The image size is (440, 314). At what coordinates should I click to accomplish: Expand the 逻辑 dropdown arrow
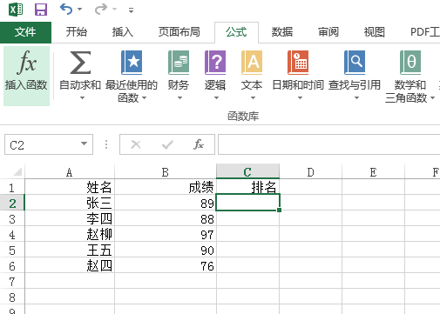pos(216,98)
